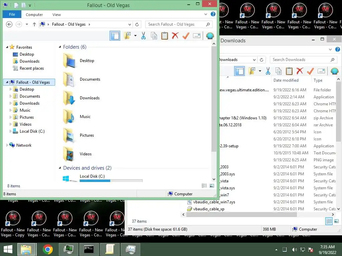
Task: Collapse the Devices and drives (2) group
Action: 60,168
